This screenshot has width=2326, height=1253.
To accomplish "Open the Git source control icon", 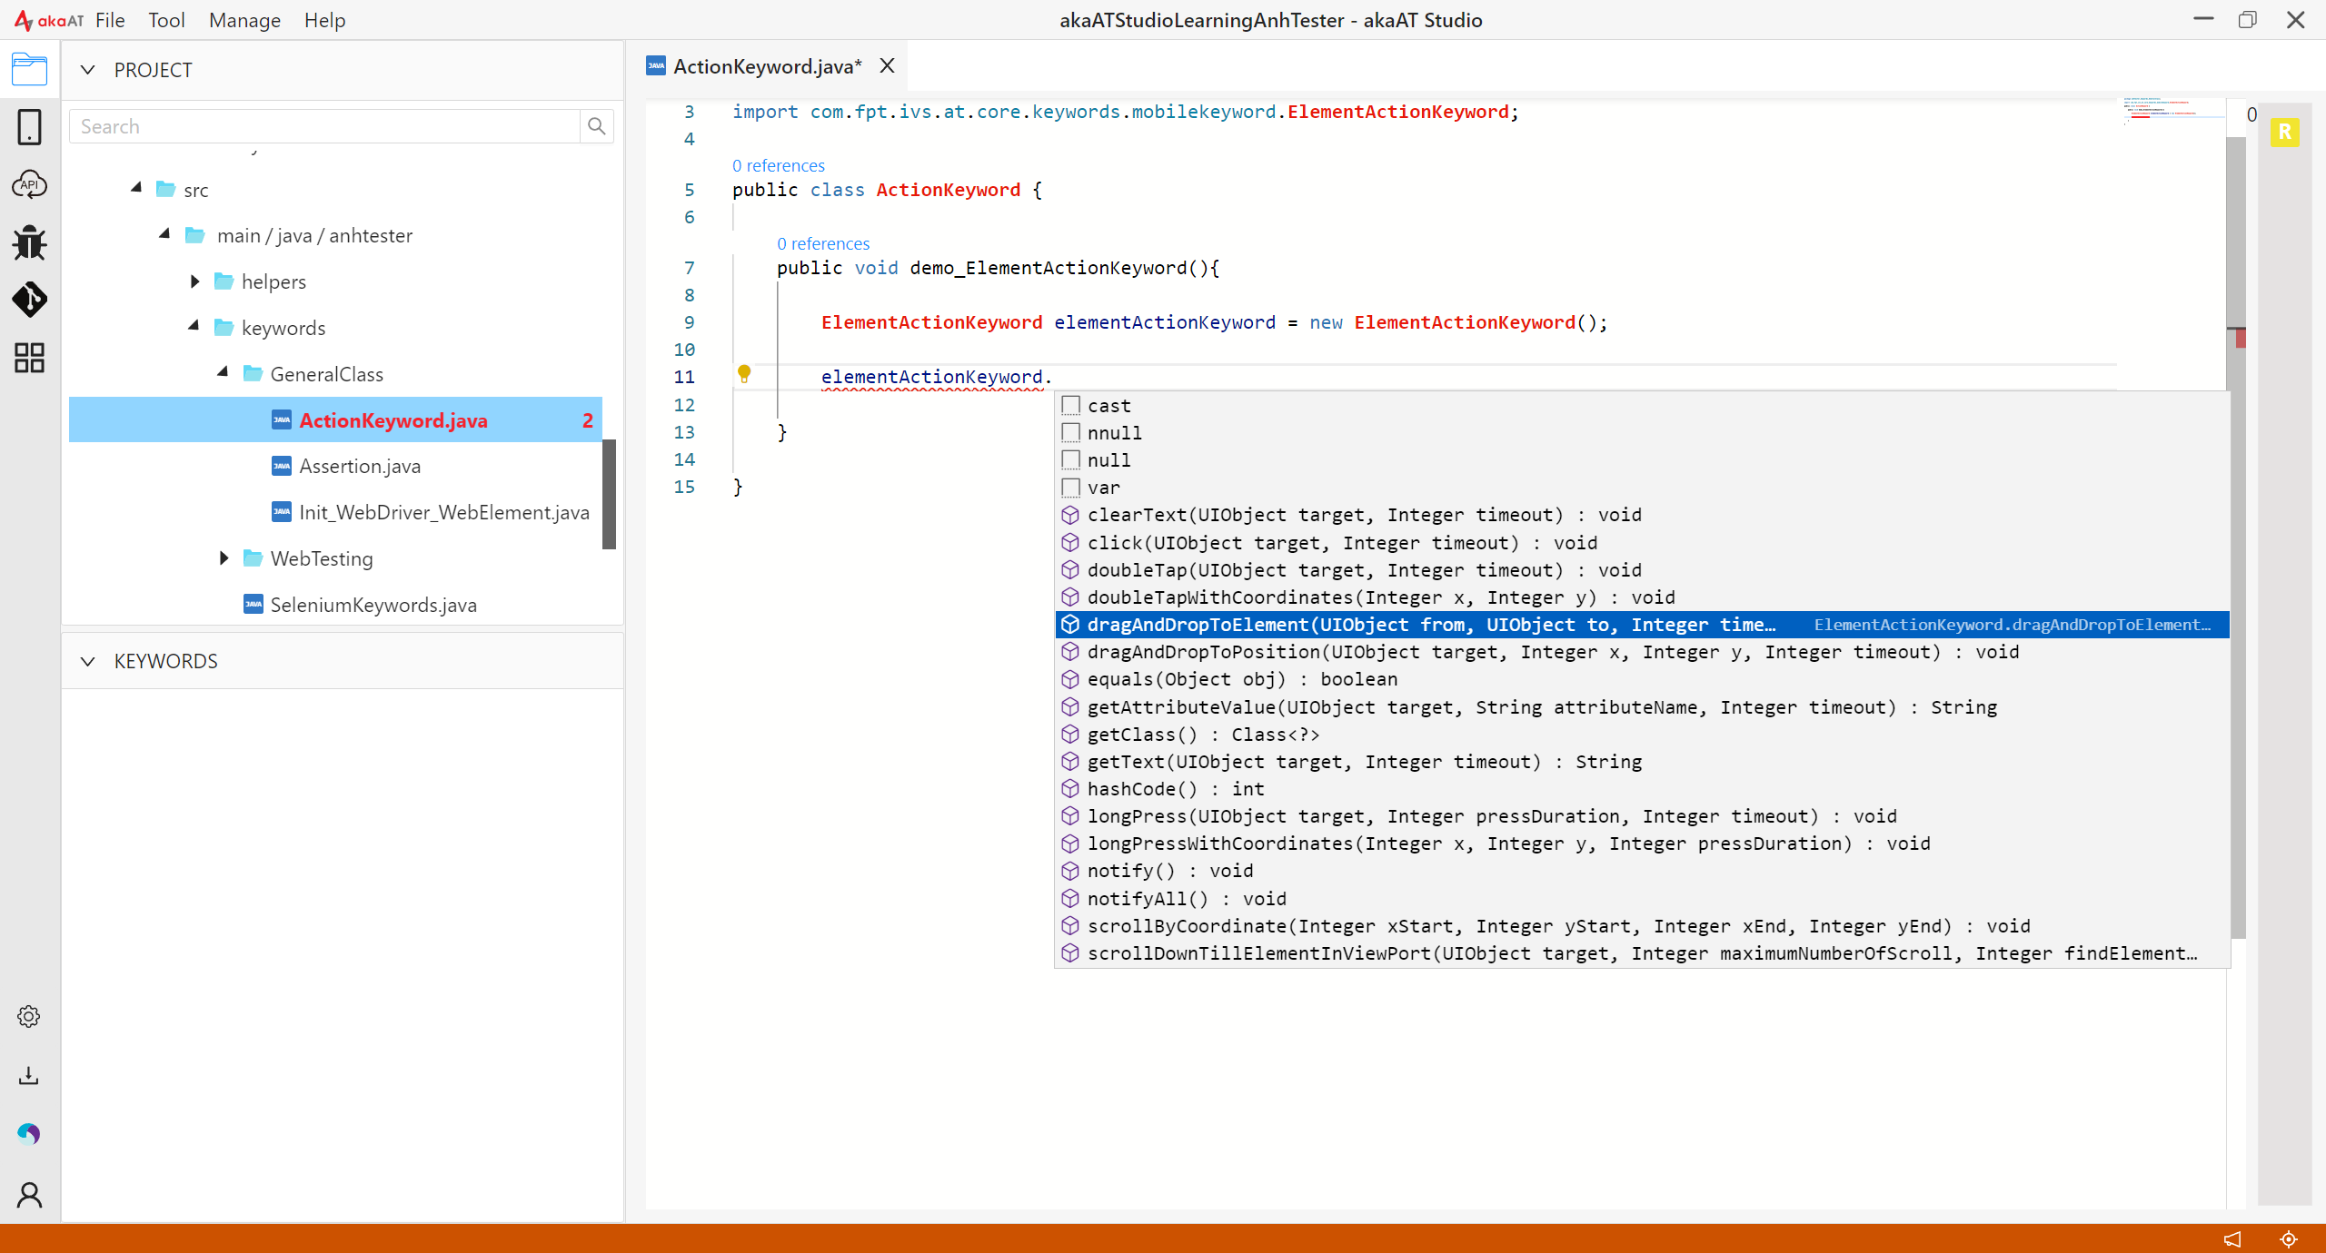I will click(x=29, y=300).
